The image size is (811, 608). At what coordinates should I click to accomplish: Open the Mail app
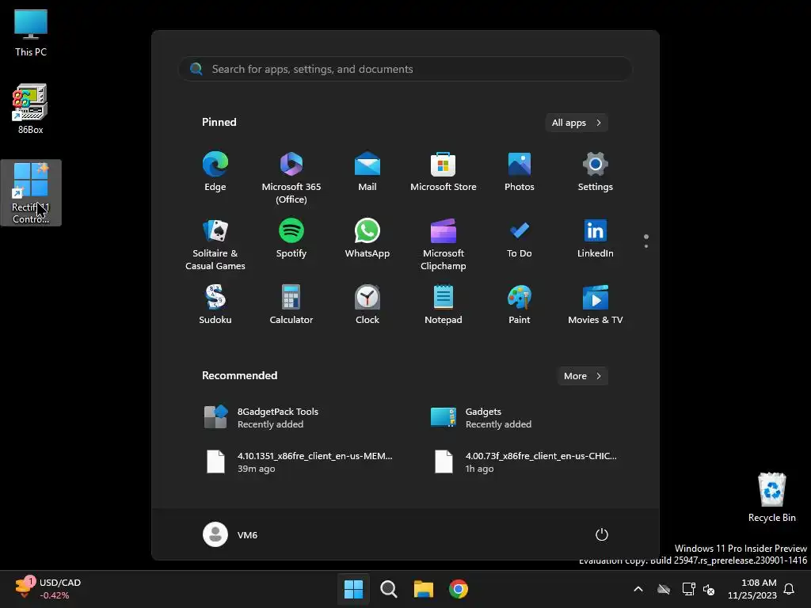367,172
